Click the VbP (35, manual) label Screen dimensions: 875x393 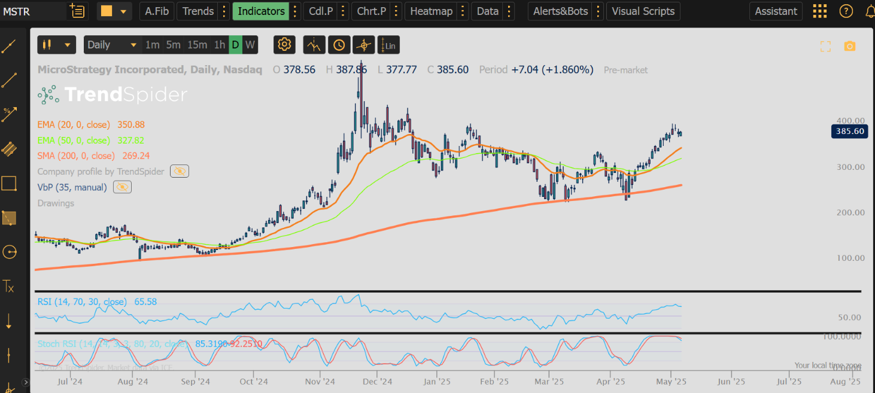pos(72,187)
